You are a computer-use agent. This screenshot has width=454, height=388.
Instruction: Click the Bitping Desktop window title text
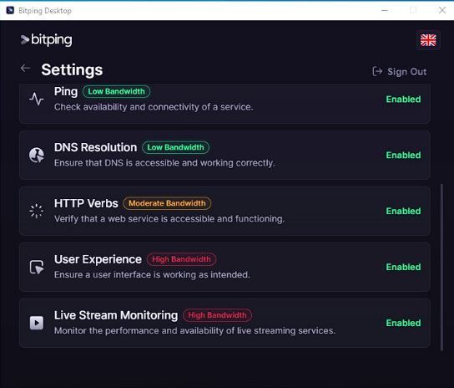(x=45, y=11)
